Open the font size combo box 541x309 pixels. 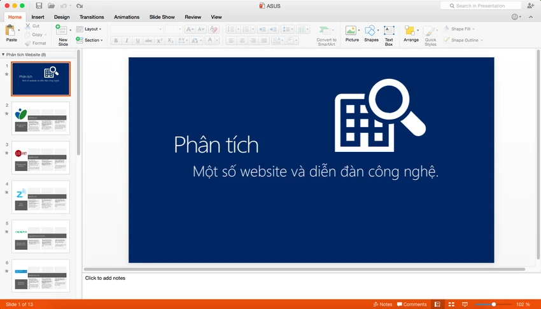(174, 29)
